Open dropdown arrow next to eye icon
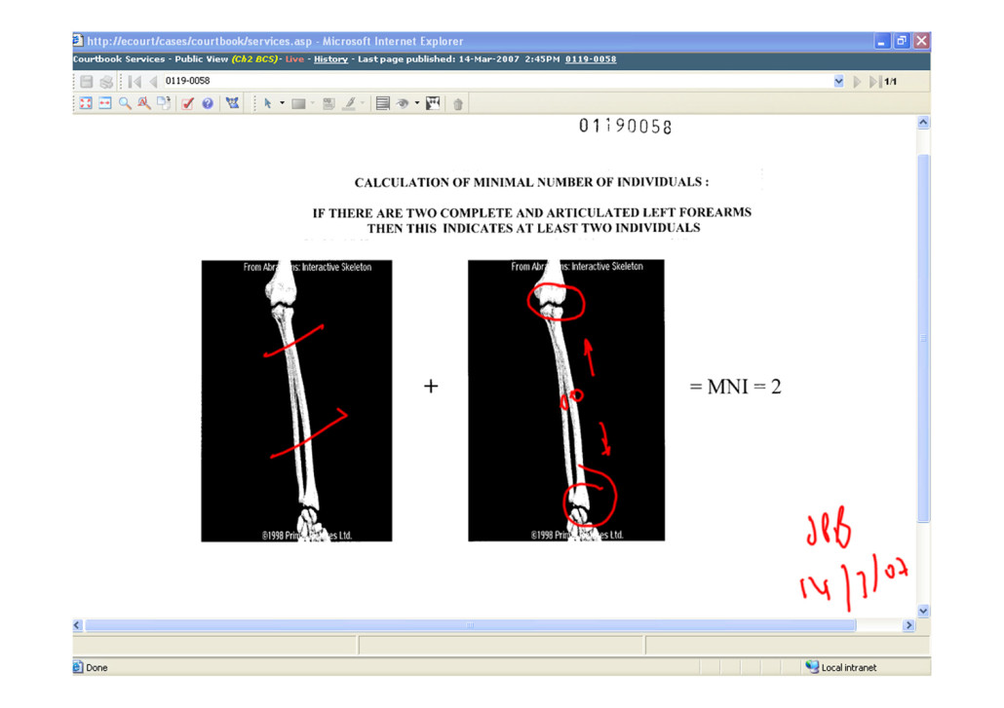The height and width of the screenshot is (708, 1004). (x=416, y=103)
